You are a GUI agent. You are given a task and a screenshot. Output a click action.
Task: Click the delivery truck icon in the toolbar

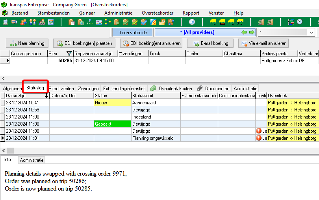[14, 22]
